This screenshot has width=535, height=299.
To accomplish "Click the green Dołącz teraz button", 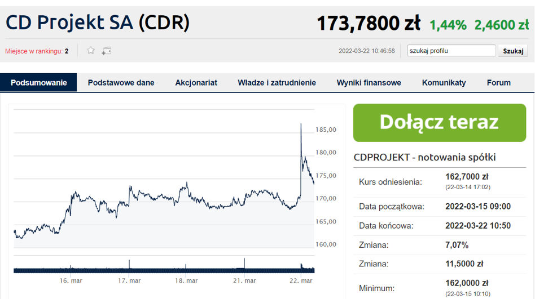I will [438, 123].
